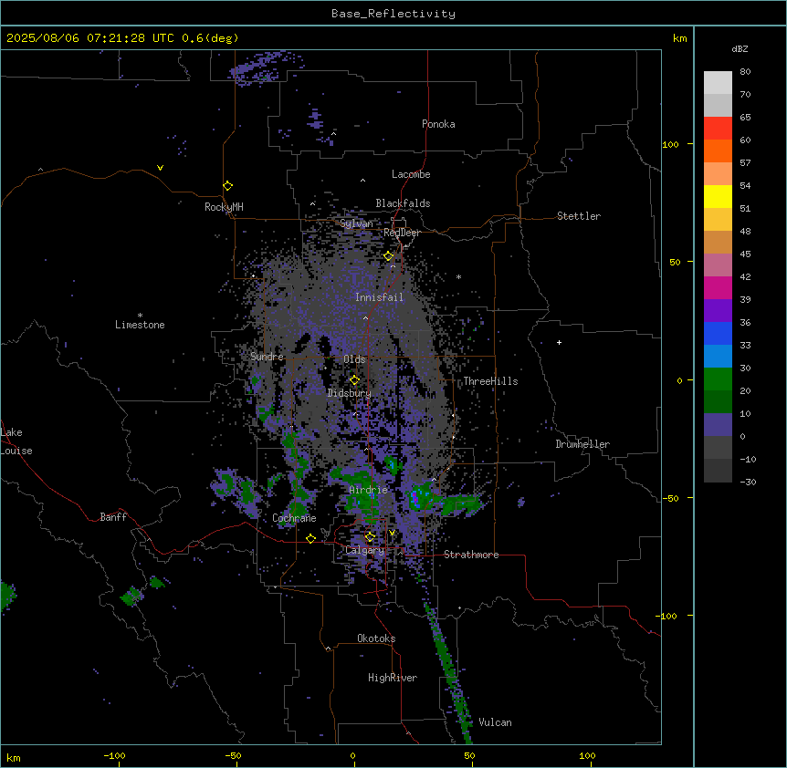This screenshot has height=768, width=787.
Task: Select the Okotoks label
Action: pos(376,638)
